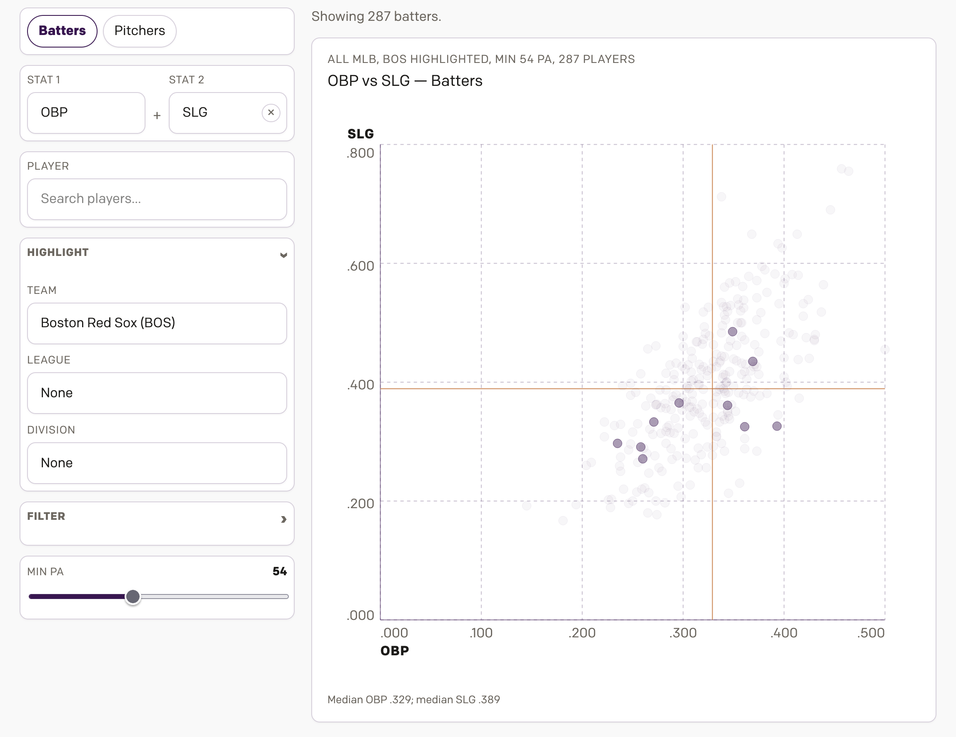Click highlighted BOS dot with highest SLG
956x737 pixels.
click(732, 331)
